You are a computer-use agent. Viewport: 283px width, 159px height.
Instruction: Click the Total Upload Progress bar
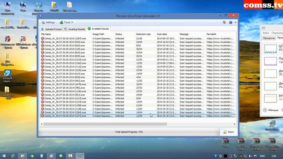129,132
